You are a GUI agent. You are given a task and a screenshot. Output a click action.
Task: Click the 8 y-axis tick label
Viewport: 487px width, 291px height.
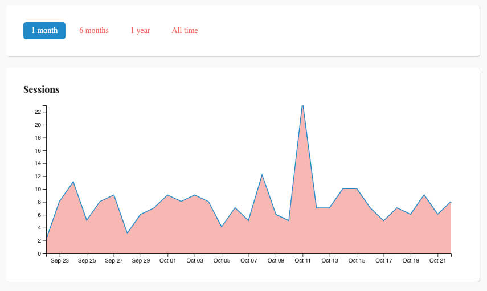tap(39, 202)
